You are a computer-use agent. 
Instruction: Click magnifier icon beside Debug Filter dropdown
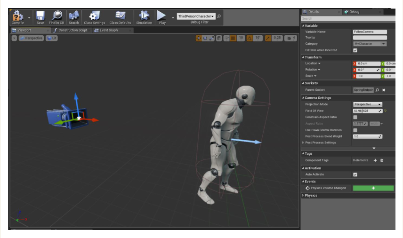[219, 16]
